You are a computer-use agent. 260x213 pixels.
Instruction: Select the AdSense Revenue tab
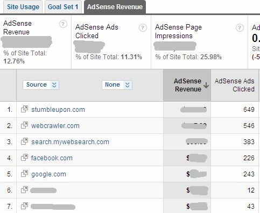[x=115, y=7]
